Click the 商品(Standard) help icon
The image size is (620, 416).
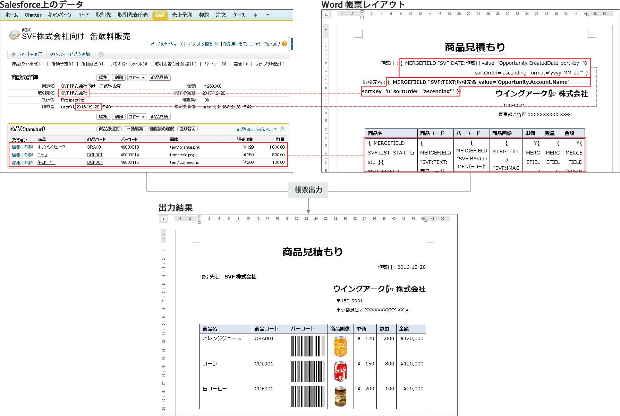(x=282, y=129)
